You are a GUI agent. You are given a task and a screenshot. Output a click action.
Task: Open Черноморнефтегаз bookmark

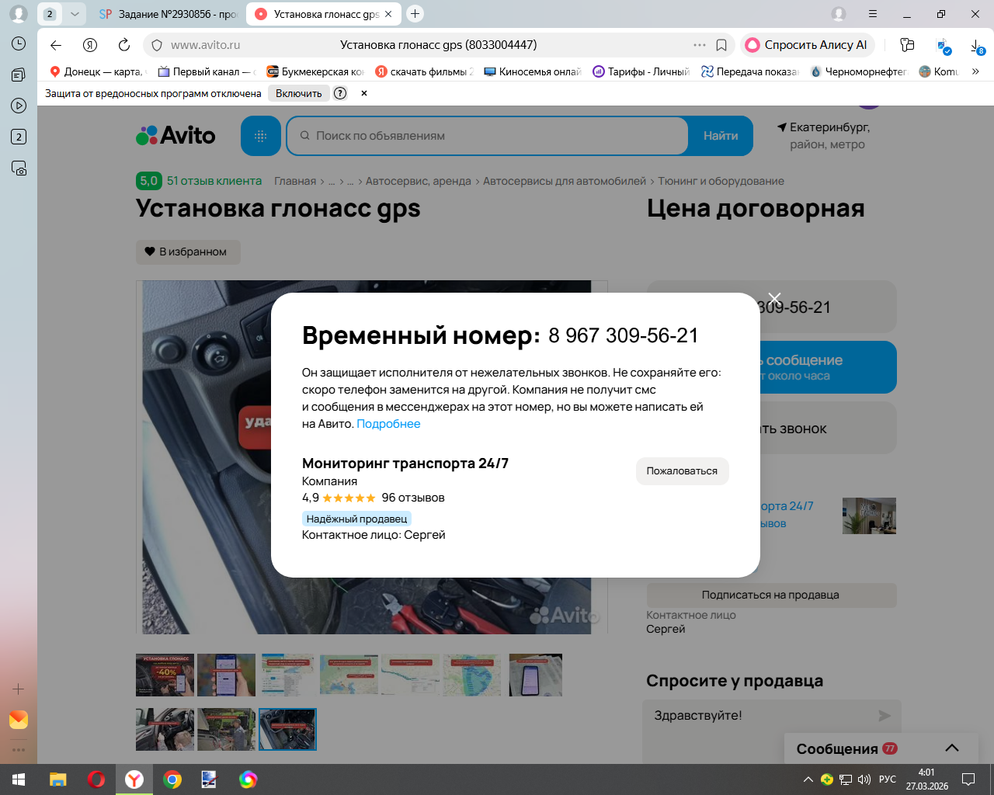pyautogui.click(x=859, y=71)
